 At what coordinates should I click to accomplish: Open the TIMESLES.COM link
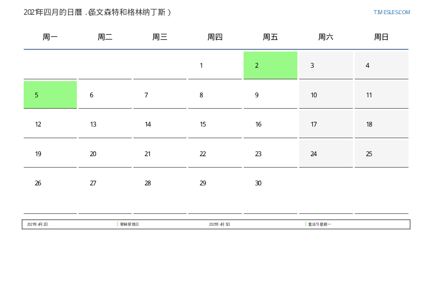391,12
